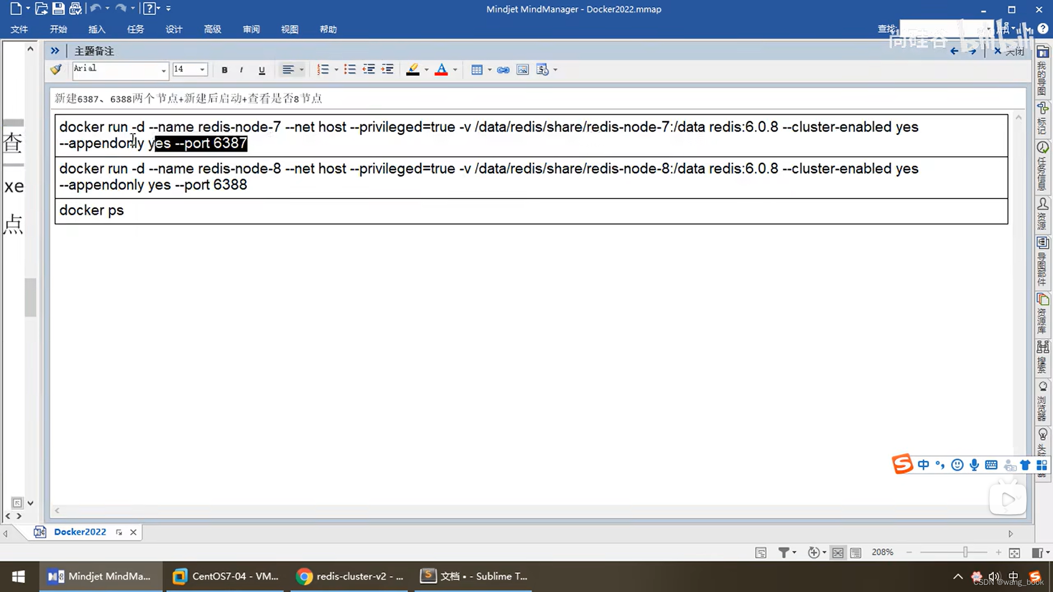Image resolution: width=1053 pixels, height=592 pixels.
Task: Open the 插入 menu
Action: pos(97,29)
